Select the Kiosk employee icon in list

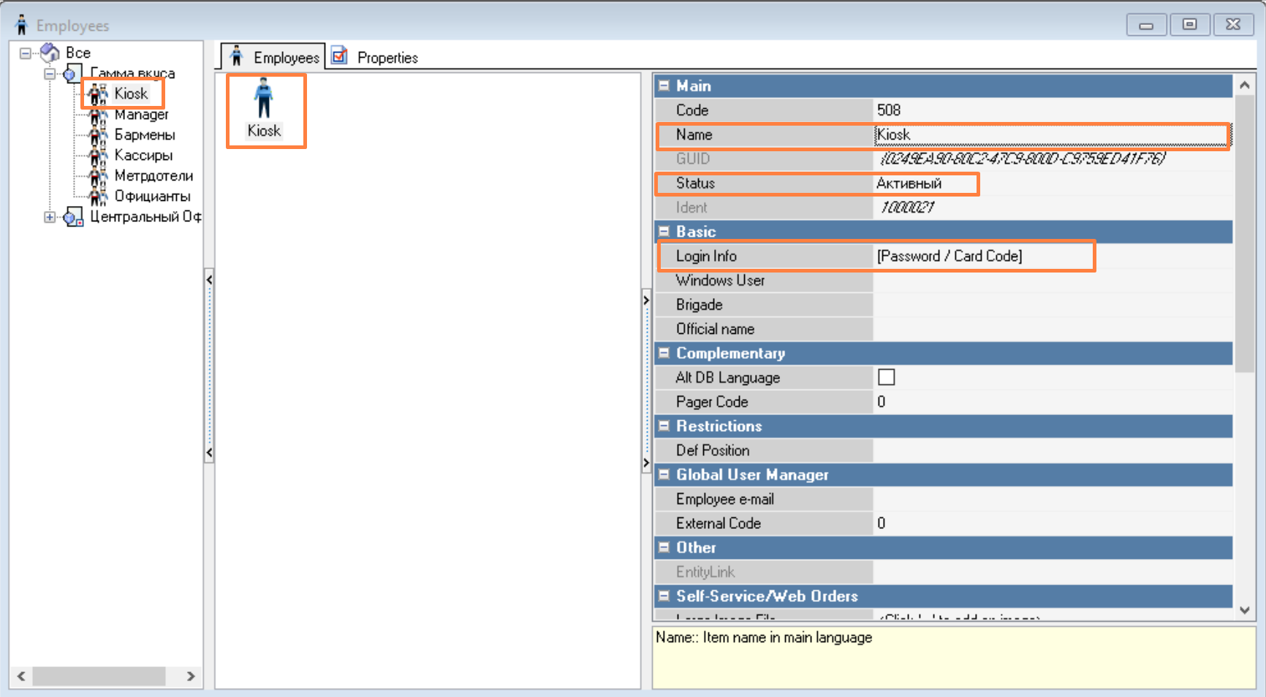click(x=264, y=99)
